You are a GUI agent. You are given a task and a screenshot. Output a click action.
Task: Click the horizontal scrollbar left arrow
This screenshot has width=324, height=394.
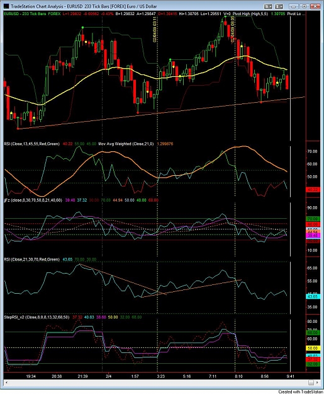point(6,383)
